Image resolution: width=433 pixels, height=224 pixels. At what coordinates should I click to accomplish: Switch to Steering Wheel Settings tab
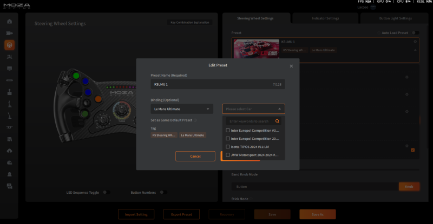click(x=255, y=18)
